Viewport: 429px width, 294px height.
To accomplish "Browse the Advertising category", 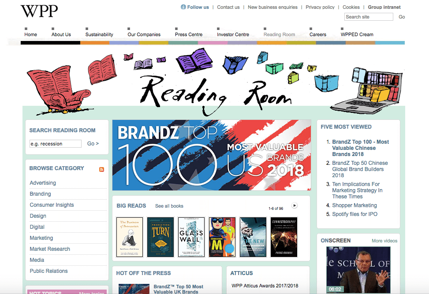I will tap(43, 182).
